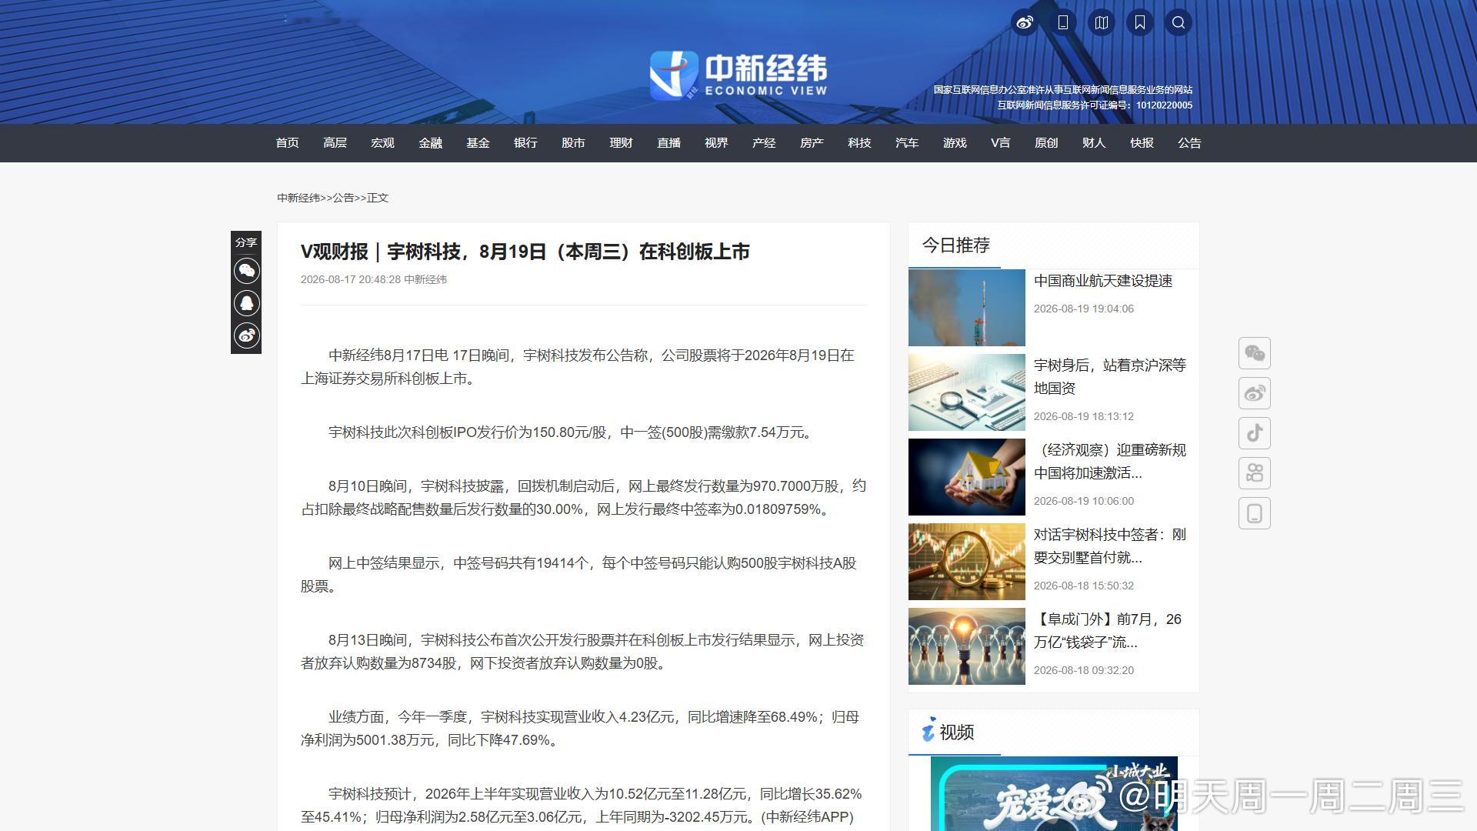Click the 今日推荐 section heading

coord(956,245)
